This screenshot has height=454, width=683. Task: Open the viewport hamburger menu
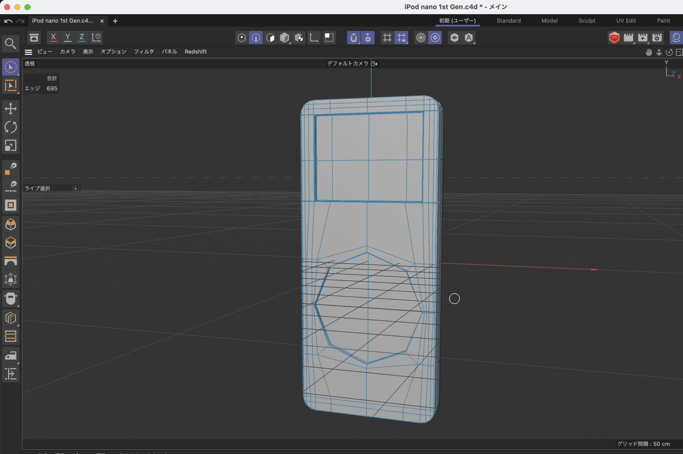coord(28,52)
